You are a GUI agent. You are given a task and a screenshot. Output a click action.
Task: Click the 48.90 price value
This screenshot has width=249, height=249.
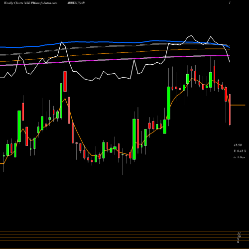click(238, 145)
